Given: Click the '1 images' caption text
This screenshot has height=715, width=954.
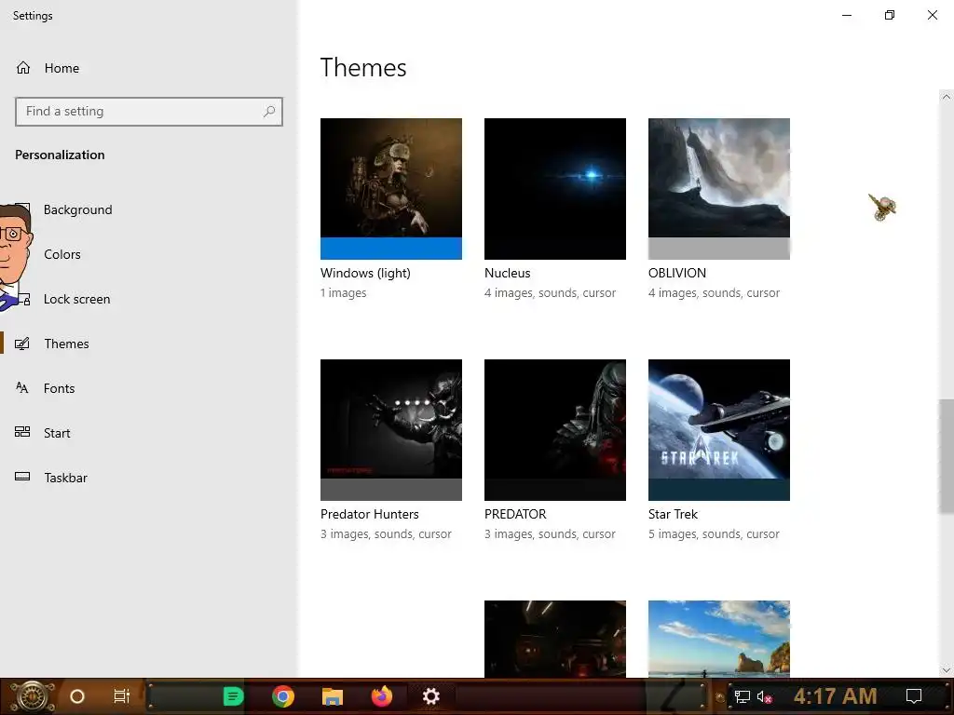Looking at the screenshot, I should (344, 293).
